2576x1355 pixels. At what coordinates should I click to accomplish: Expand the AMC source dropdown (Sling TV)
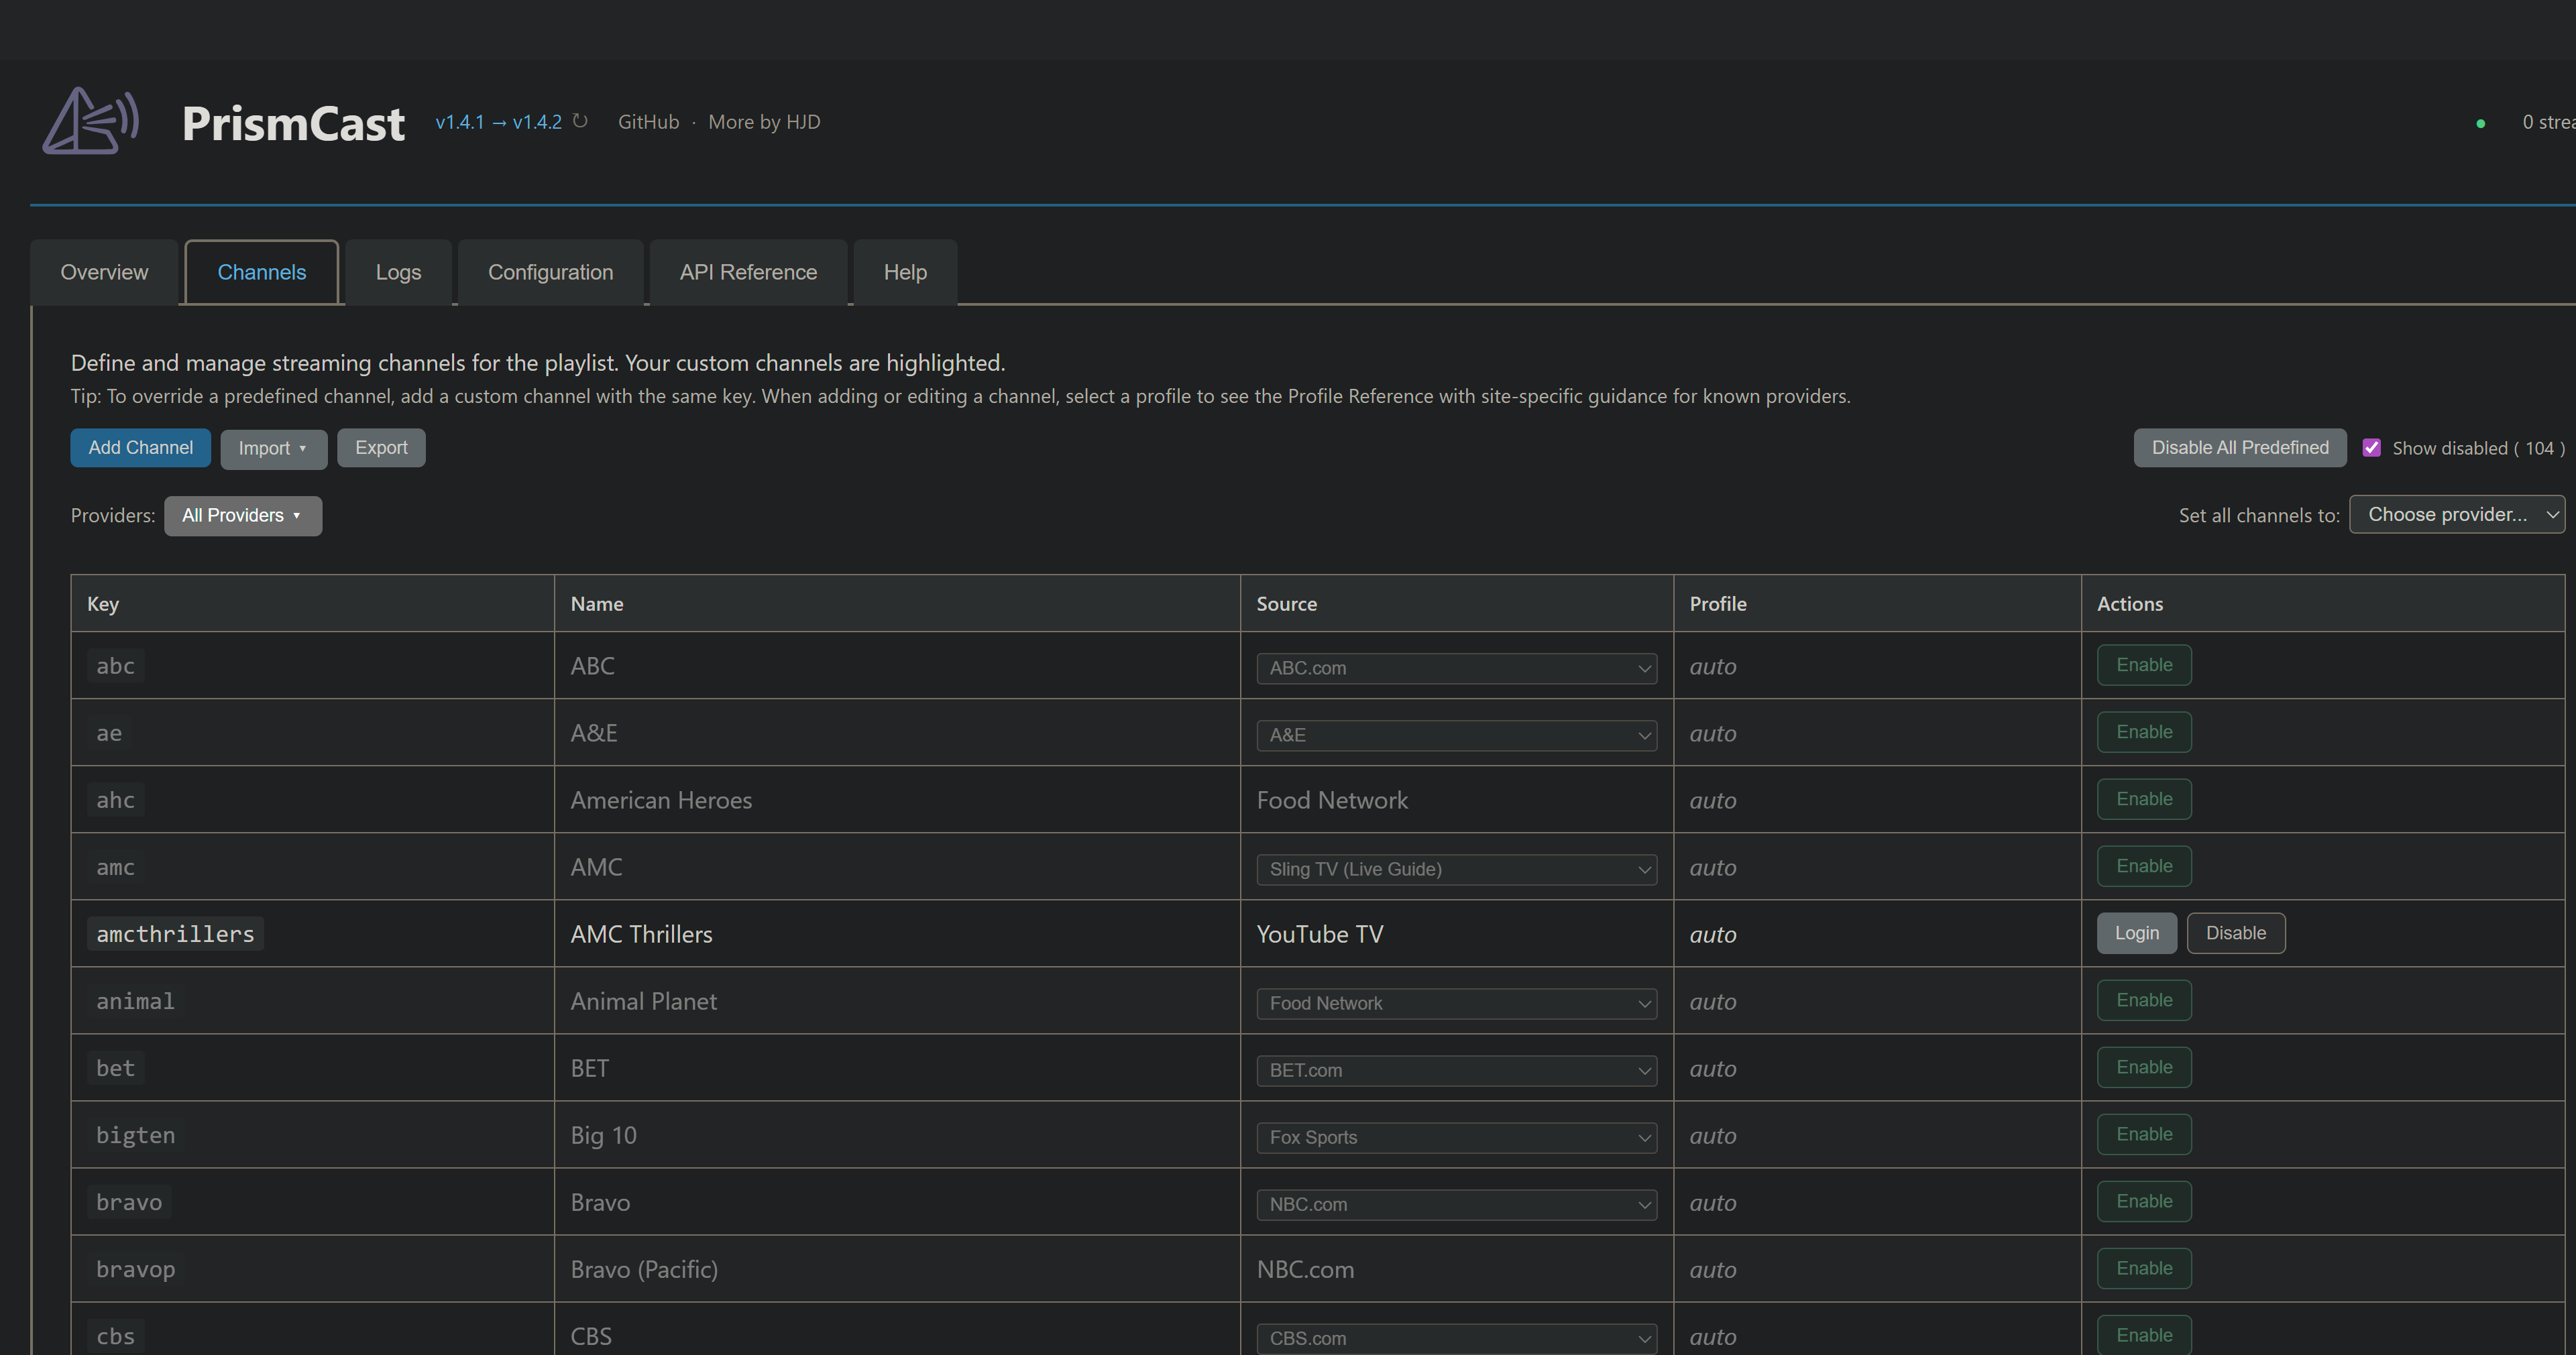pyautogui.click(x=1456, y=869)
